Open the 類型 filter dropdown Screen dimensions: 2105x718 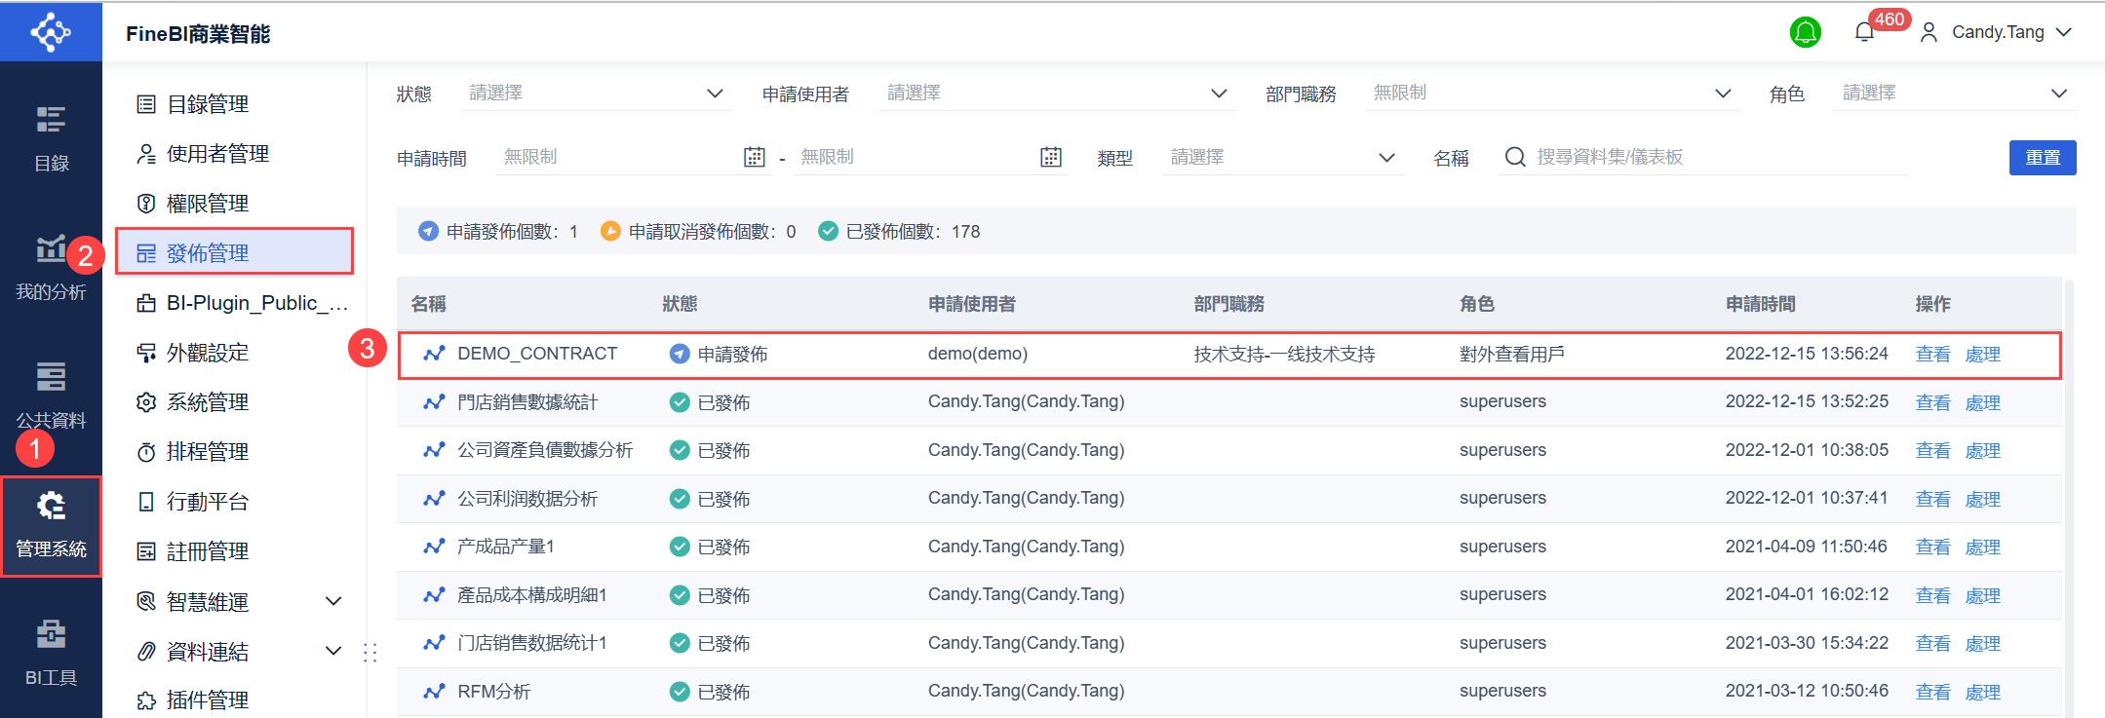[1283, 158]
